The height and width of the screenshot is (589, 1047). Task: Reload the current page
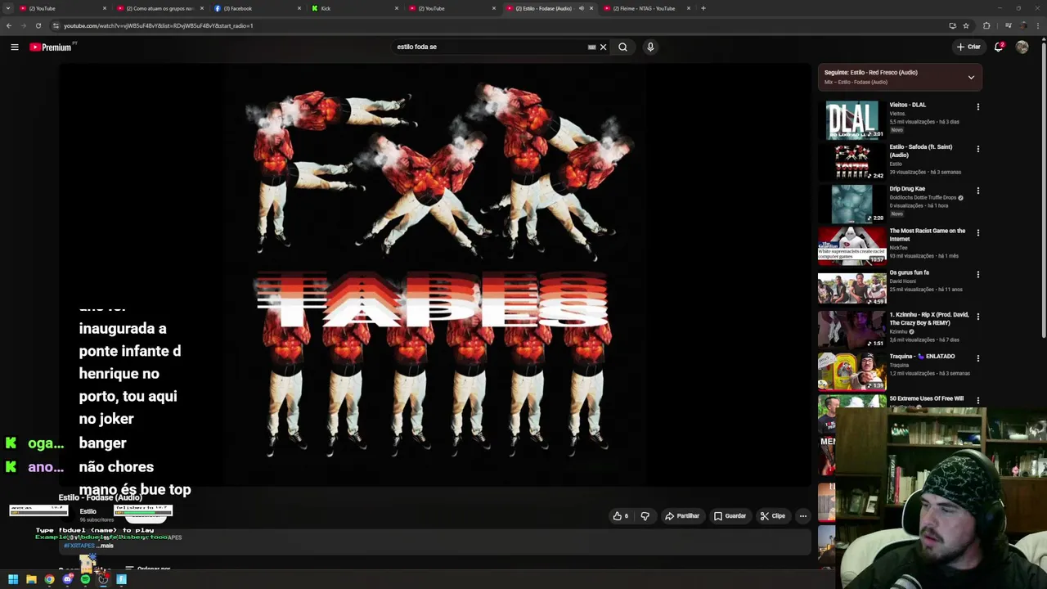(x=38, y=25)
